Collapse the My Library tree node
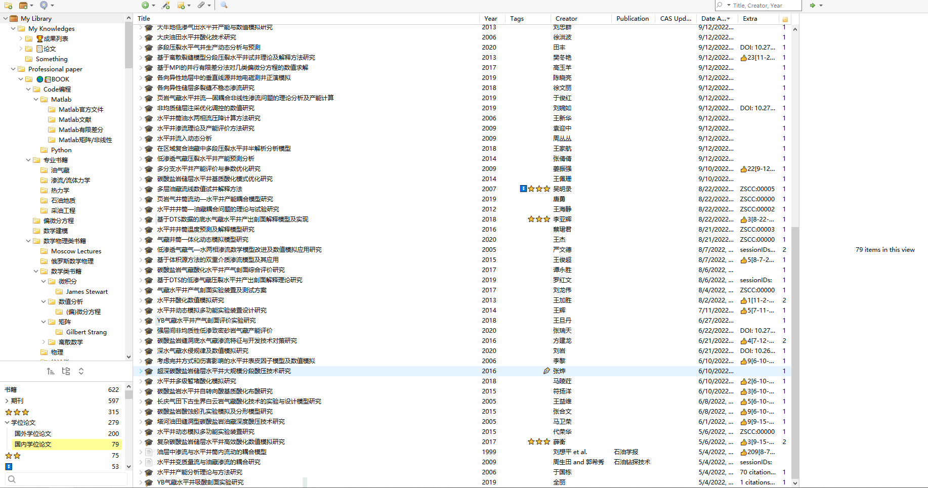 pyautogui.click(x=6, y=18)
